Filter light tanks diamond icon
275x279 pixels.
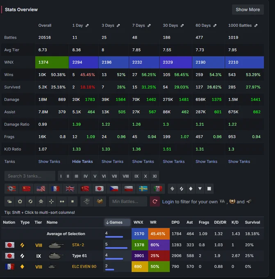tap(191, 189)
